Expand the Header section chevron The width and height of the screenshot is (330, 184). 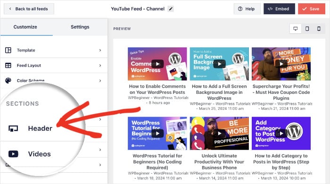pyautogui.click(x=100, y=119)
